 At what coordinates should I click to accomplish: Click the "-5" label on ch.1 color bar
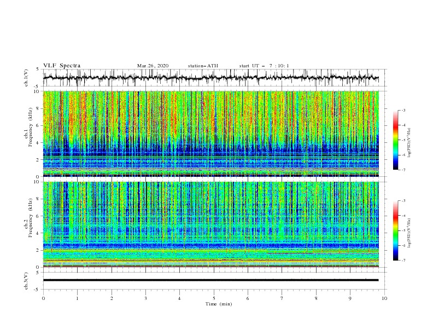pyautogui.click(x=403, y=140)
